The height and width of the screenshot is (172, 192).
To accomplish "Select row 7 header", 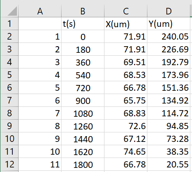I will click(x=9, y=100).
